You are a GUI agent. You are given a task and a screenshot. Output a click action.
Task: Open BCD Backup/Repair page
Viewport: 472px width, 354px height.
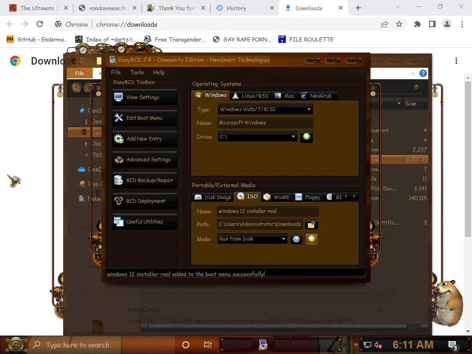coord(144,180)
